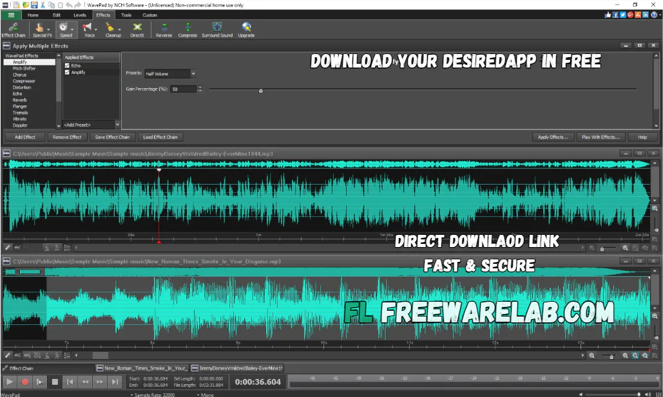This screenshot has width=663, height=397.
Task: Go to start of track
Action: click(x=70, y=382)
